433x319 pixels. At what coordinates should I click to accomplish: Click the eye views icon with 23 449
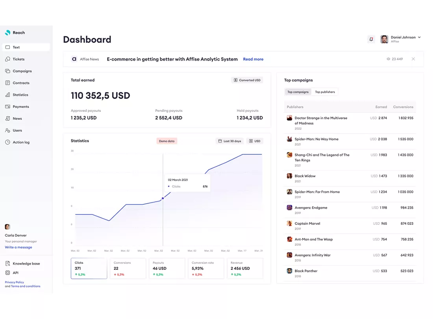[x=388, y=59]
